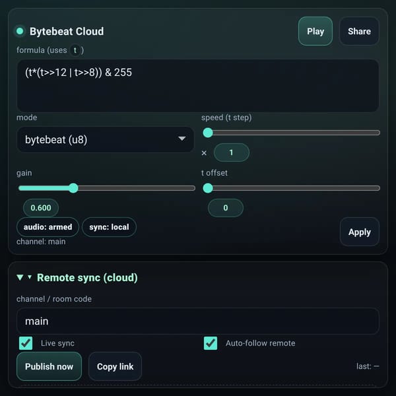Click the Bytebeat Cloud title
The height and width of the screenshot is (396, 396).
(67, 31)
